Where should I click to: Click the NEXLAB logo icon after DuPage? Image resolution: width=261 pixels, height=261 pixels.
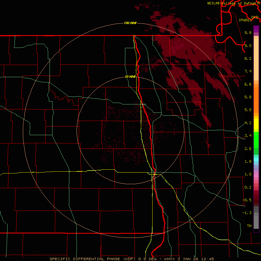258,3
